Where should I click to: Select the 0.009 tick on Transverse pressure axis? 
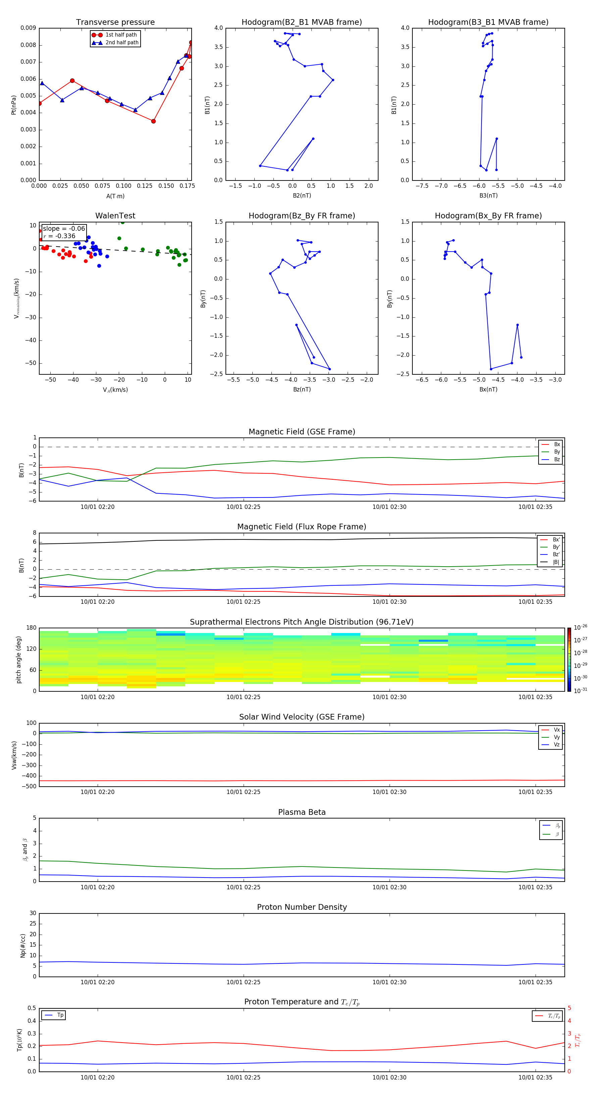click(28, 28)
